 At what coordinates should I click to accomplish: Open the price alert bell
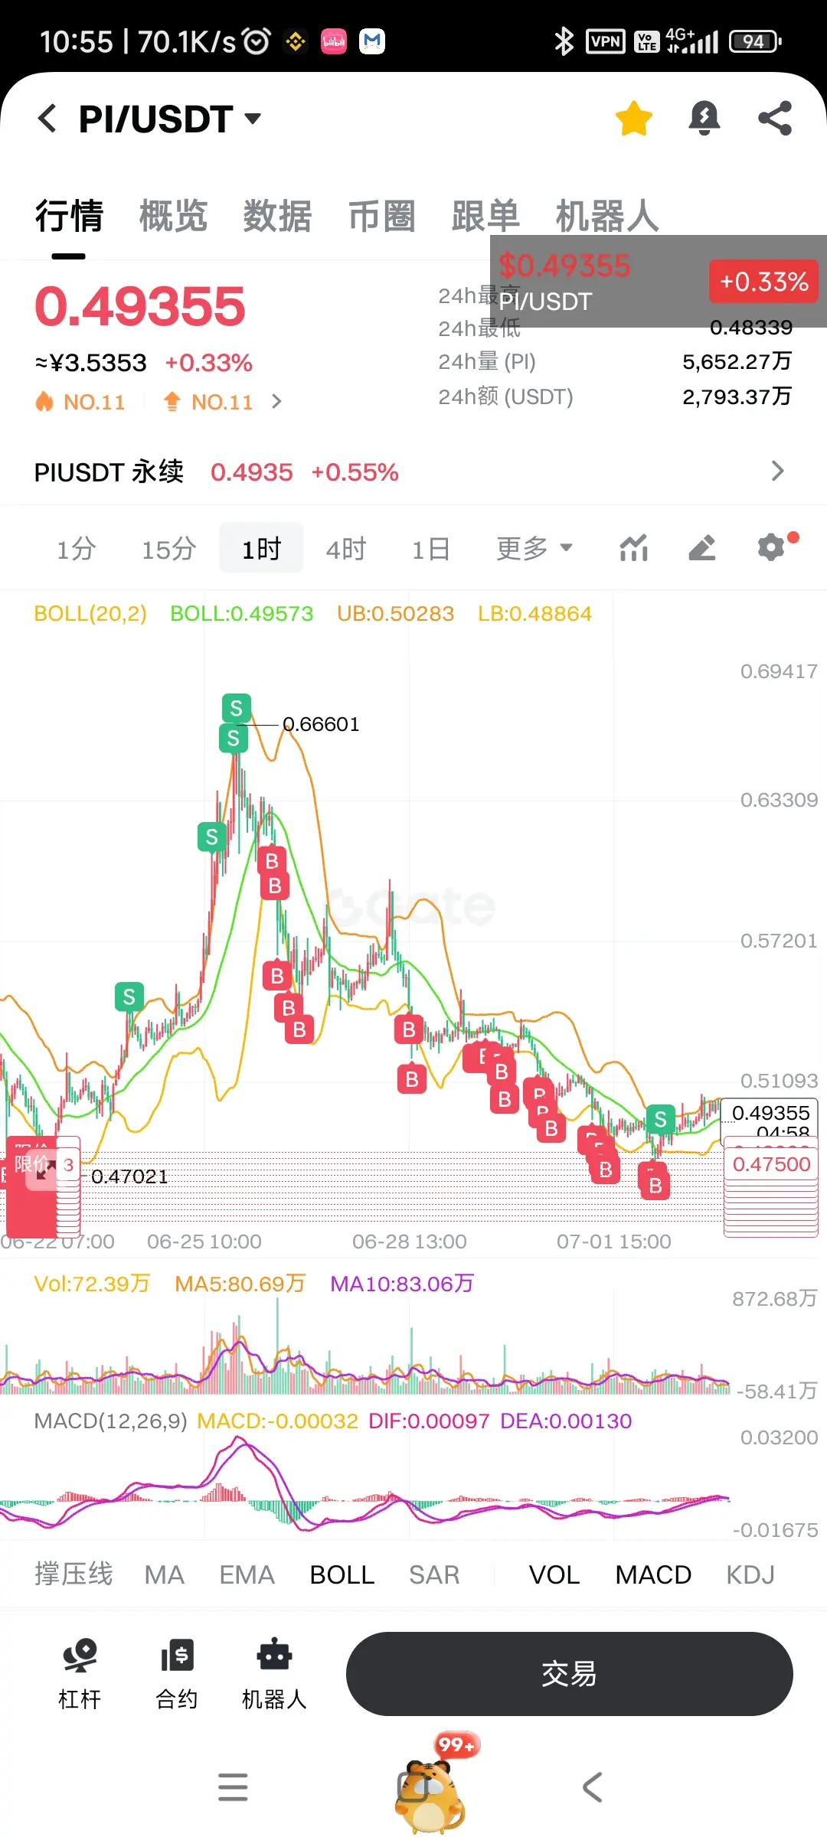[x=704, y=119]
